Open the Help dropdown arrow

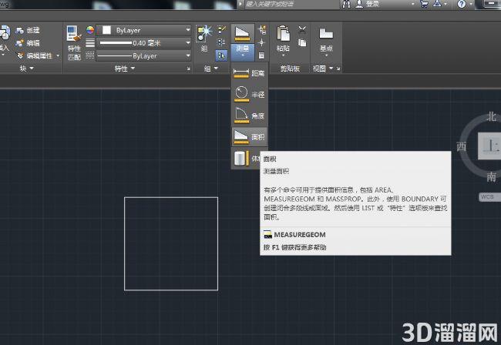click(471, 5)
